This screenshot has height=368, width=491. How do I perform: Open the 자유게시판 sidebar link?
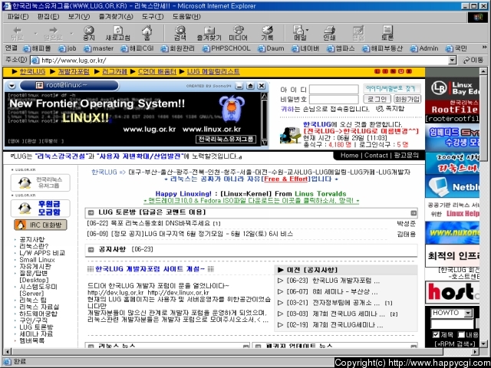35,267
